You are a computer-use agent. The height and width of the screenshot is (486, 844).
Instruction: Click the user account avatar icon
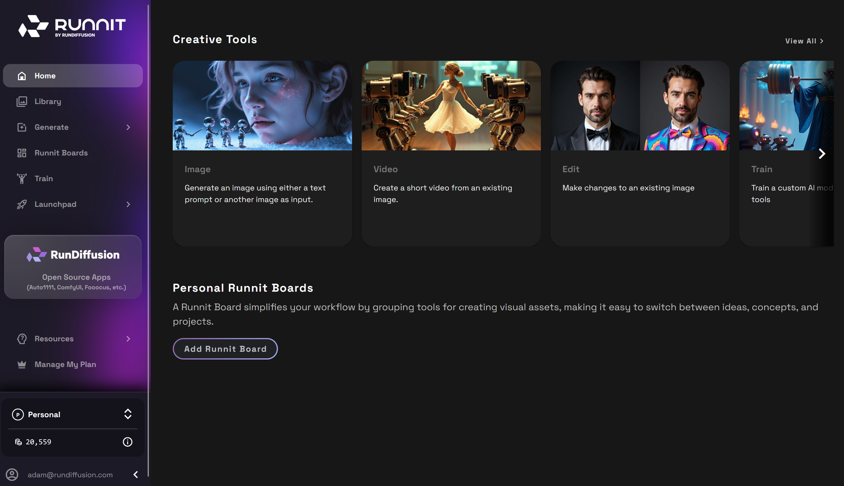click(x=12, y=475)
